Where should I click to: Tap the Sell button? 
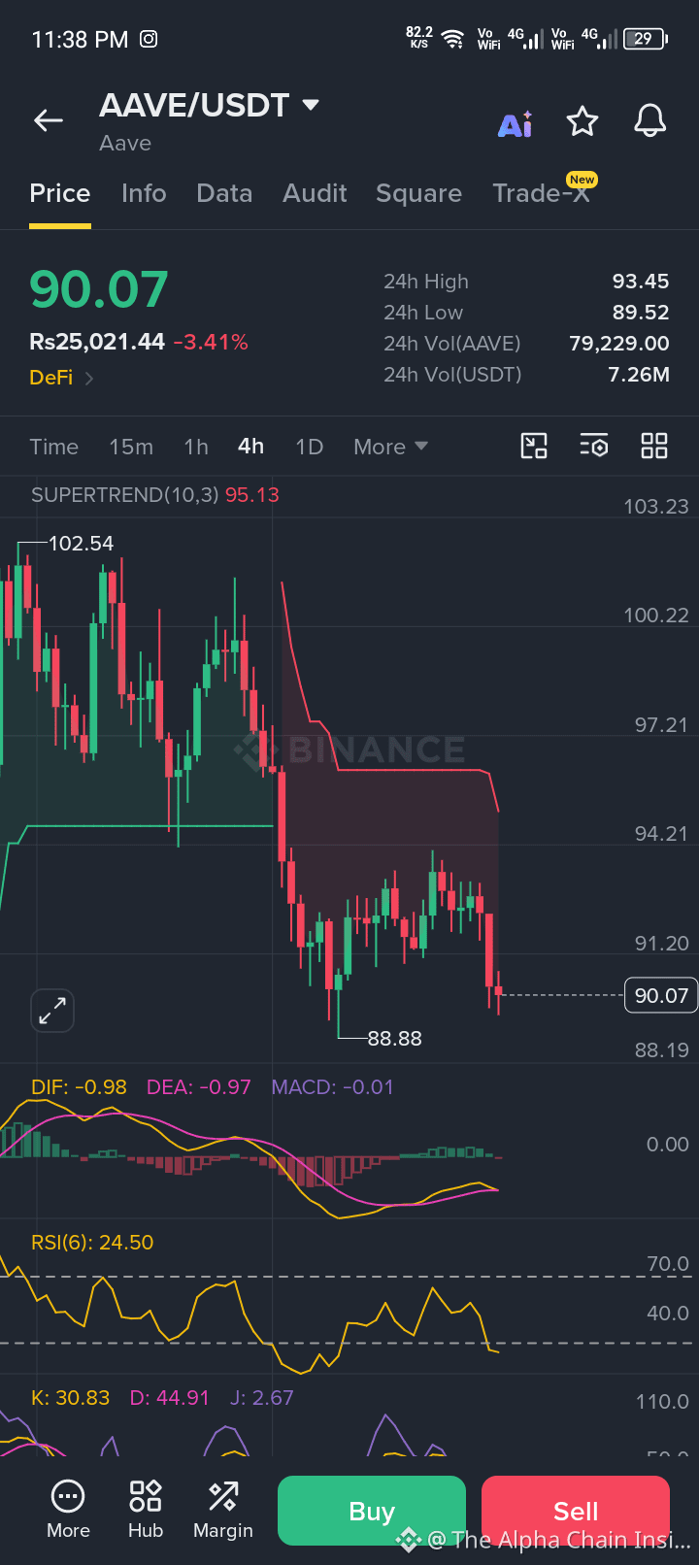coord(576,1511)
